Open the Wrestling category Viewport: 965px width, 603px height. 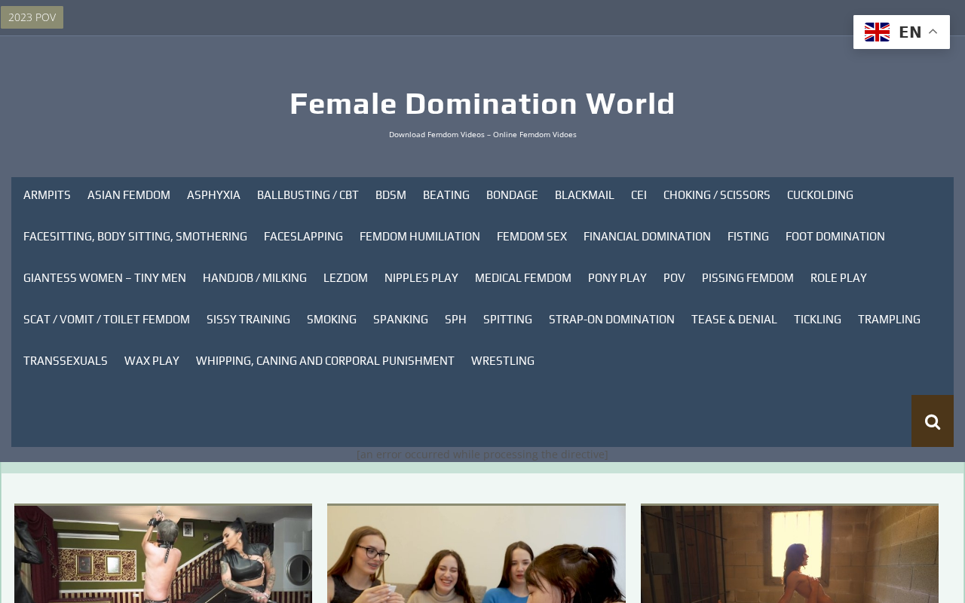pyautogui.click(x=503, y=361)
